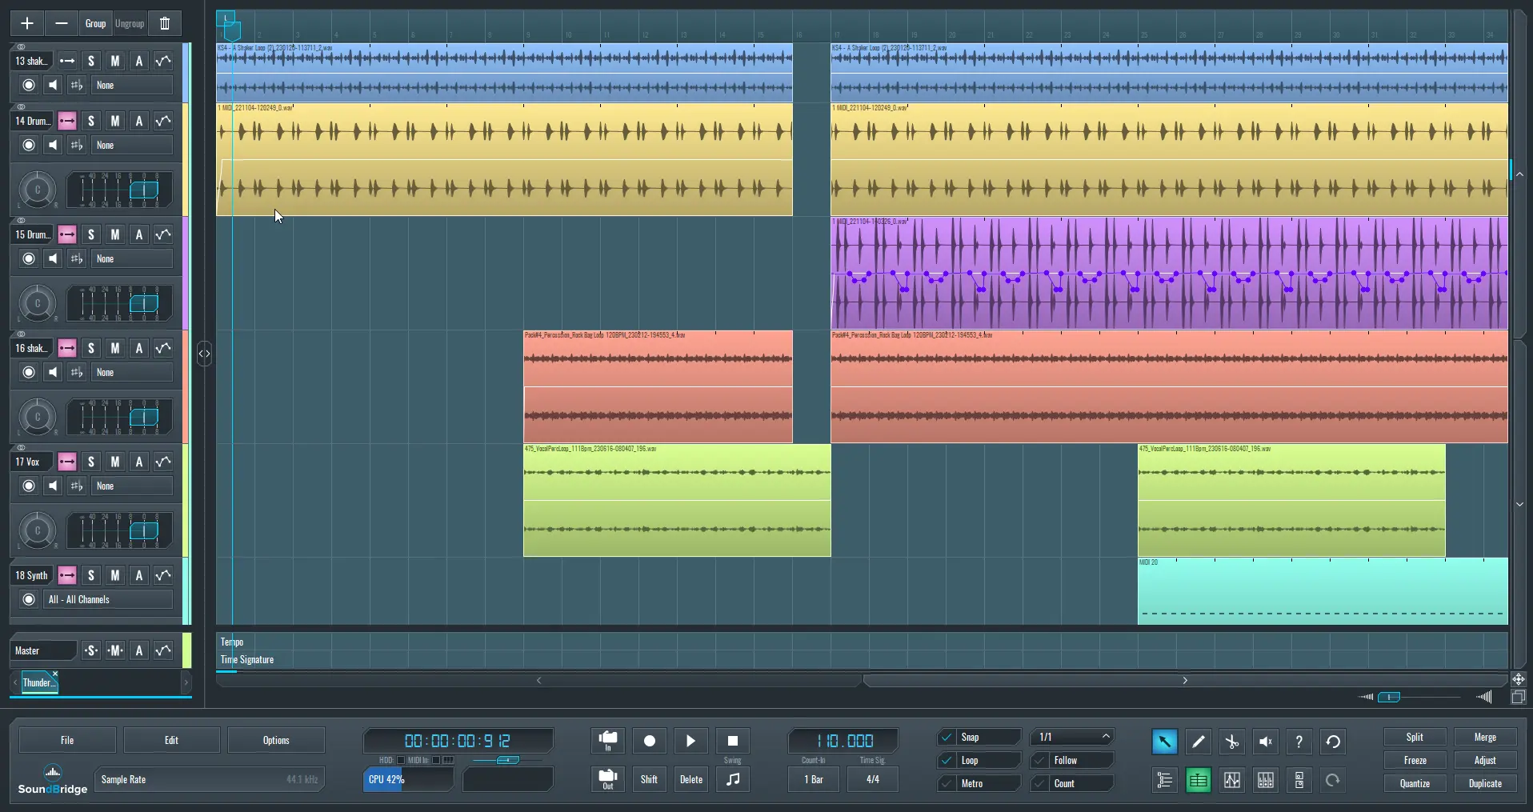The height and width of the screenshot is (812, 1533).
Task: Click monitor speaker icon on 17 Vox track
Action: (x=53, y=486)
